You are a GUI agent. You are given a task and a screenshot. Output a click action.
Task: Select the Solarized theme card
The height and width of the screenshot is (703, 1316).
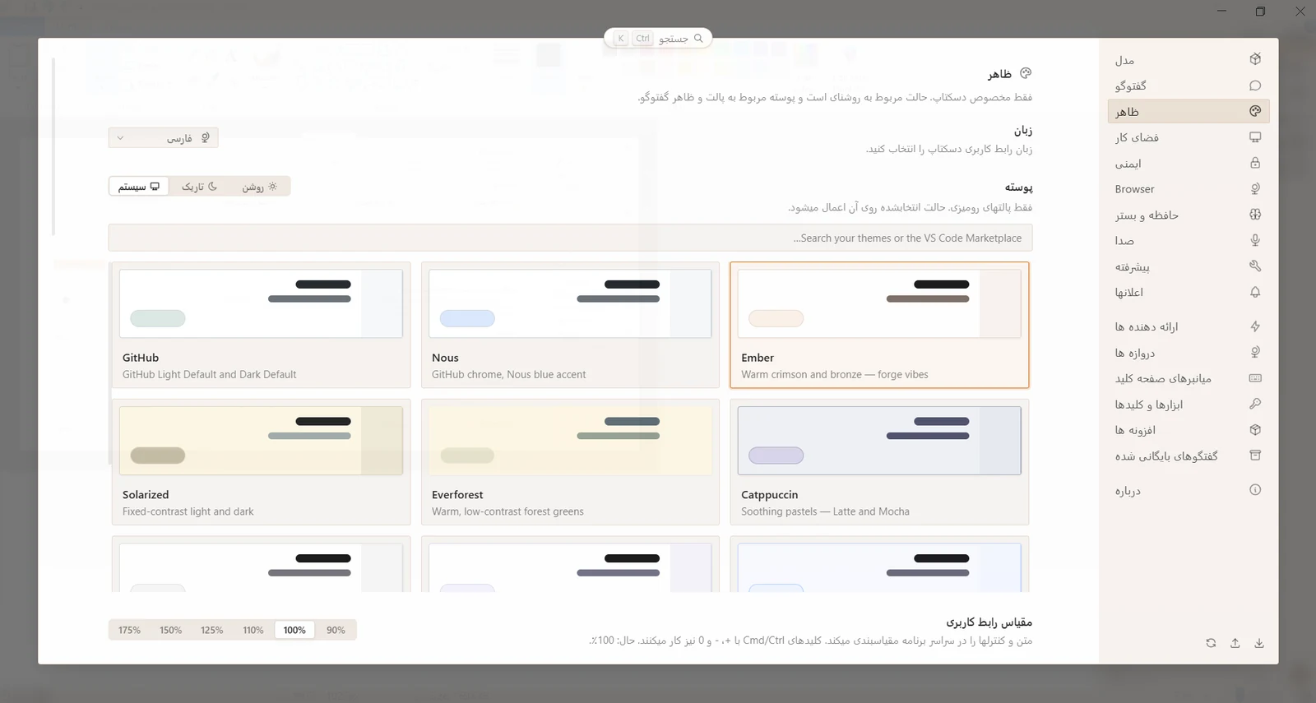pos(261,462)
